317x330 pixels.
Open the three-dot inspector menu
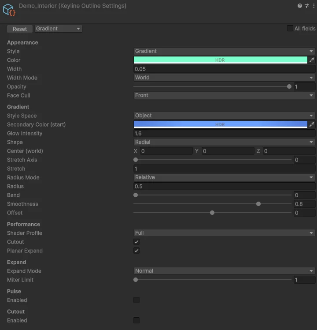(x=314, y=6)
